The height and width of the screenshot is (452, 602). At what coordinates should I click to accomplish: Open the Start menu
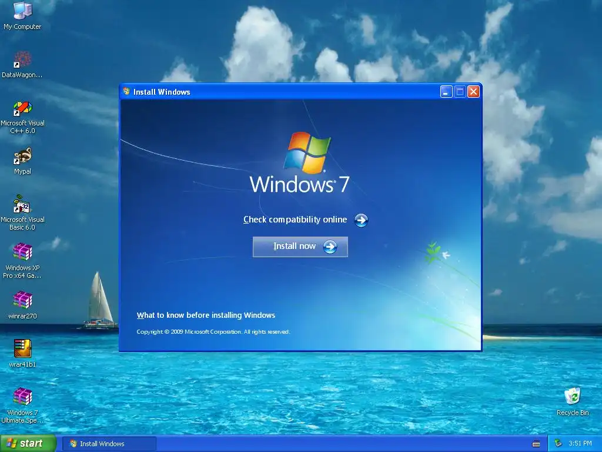pyautogui.click(x=28, y=444)
